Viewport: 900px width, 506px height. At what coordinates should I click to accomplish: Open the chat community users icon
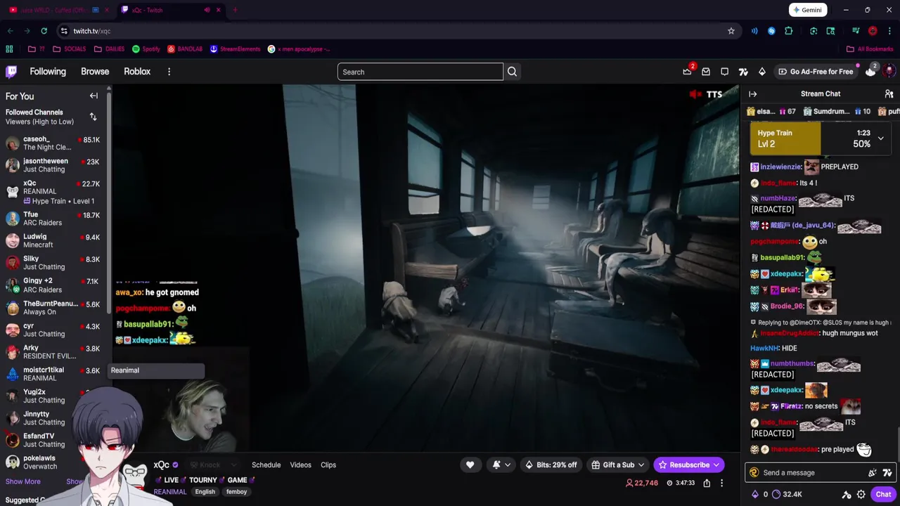pos(889,93)
